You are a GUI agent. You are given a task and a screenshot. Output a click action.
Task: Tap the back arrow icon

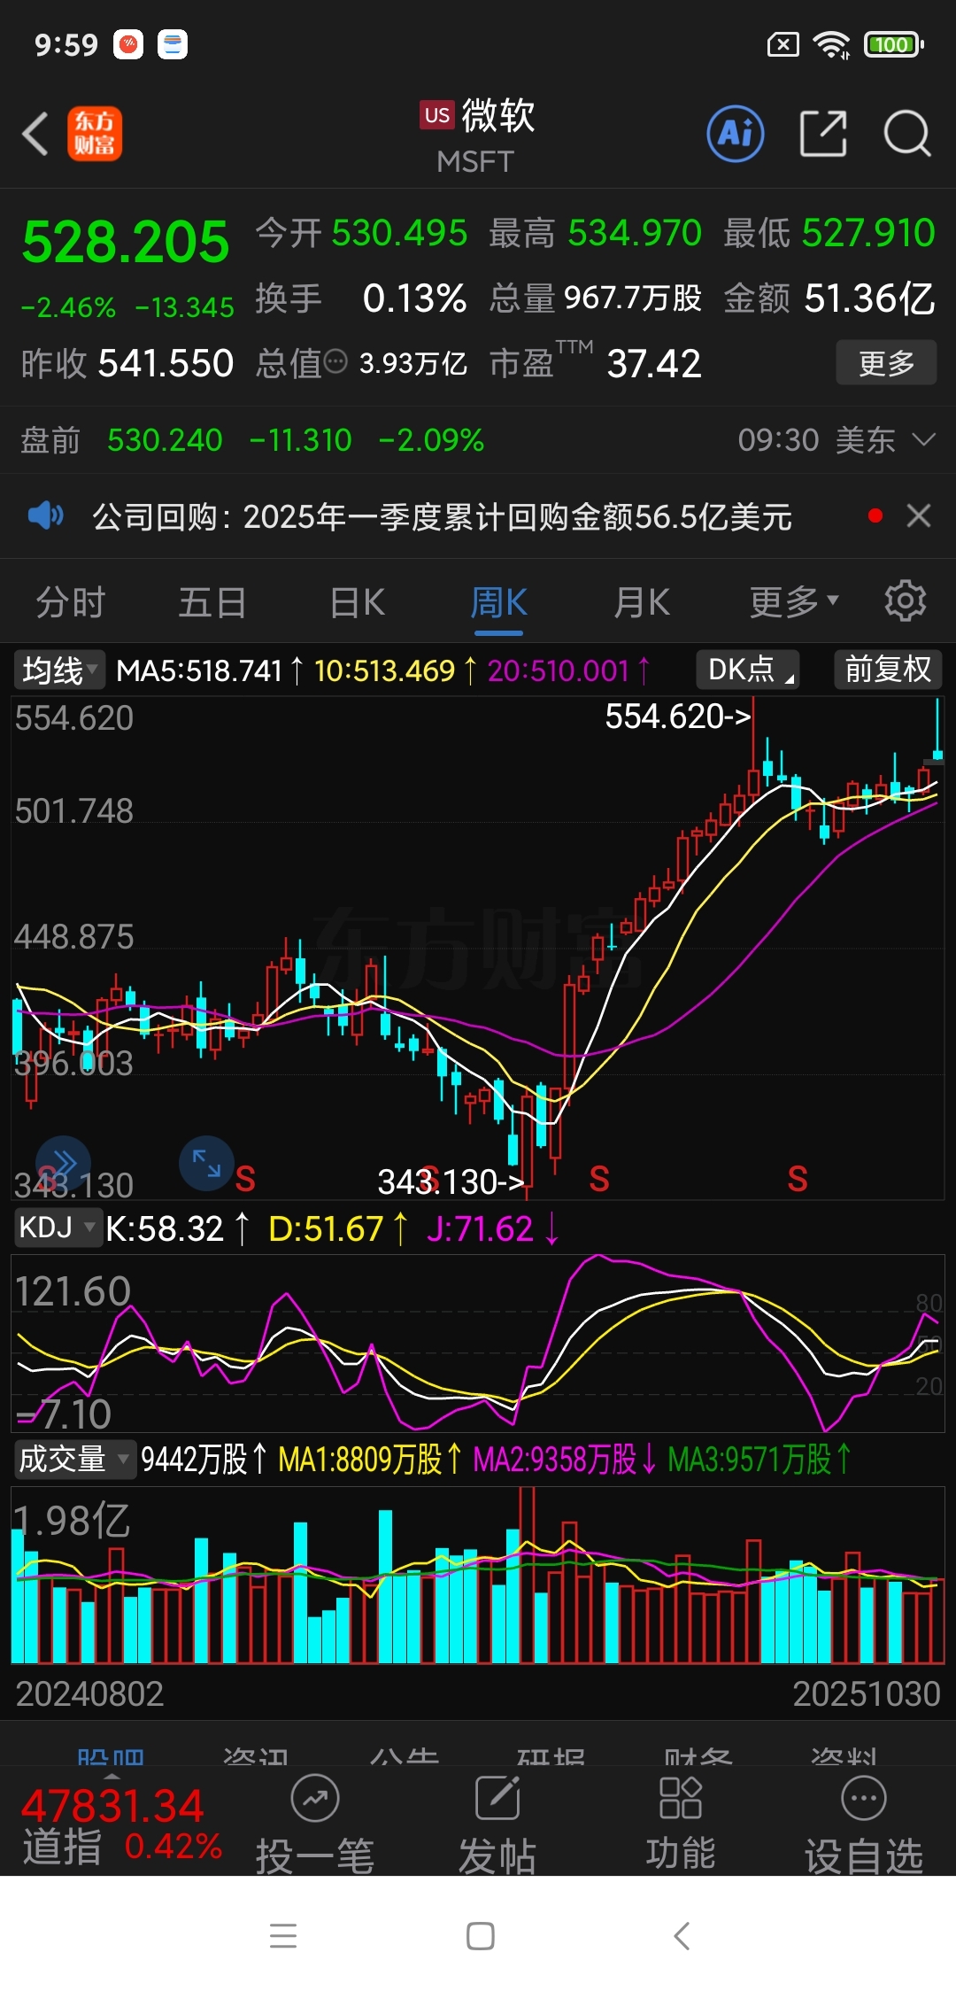(x=35, y=134)
